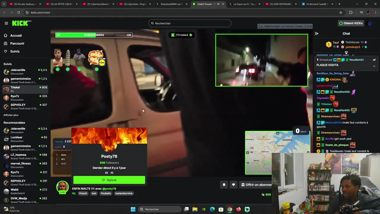Open YouTube icon on Posty78 card
Image resolution: width=380 pixels, height=214 pixels.
click(x=106, y=173)
